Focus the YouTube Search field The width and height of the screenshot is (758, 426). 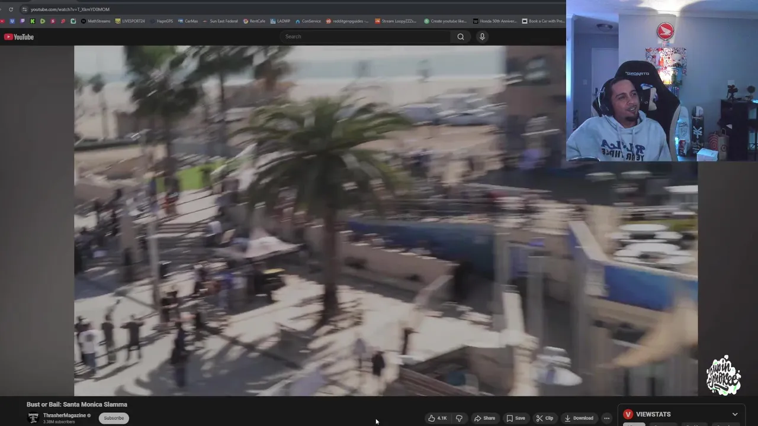pos(366,37)
